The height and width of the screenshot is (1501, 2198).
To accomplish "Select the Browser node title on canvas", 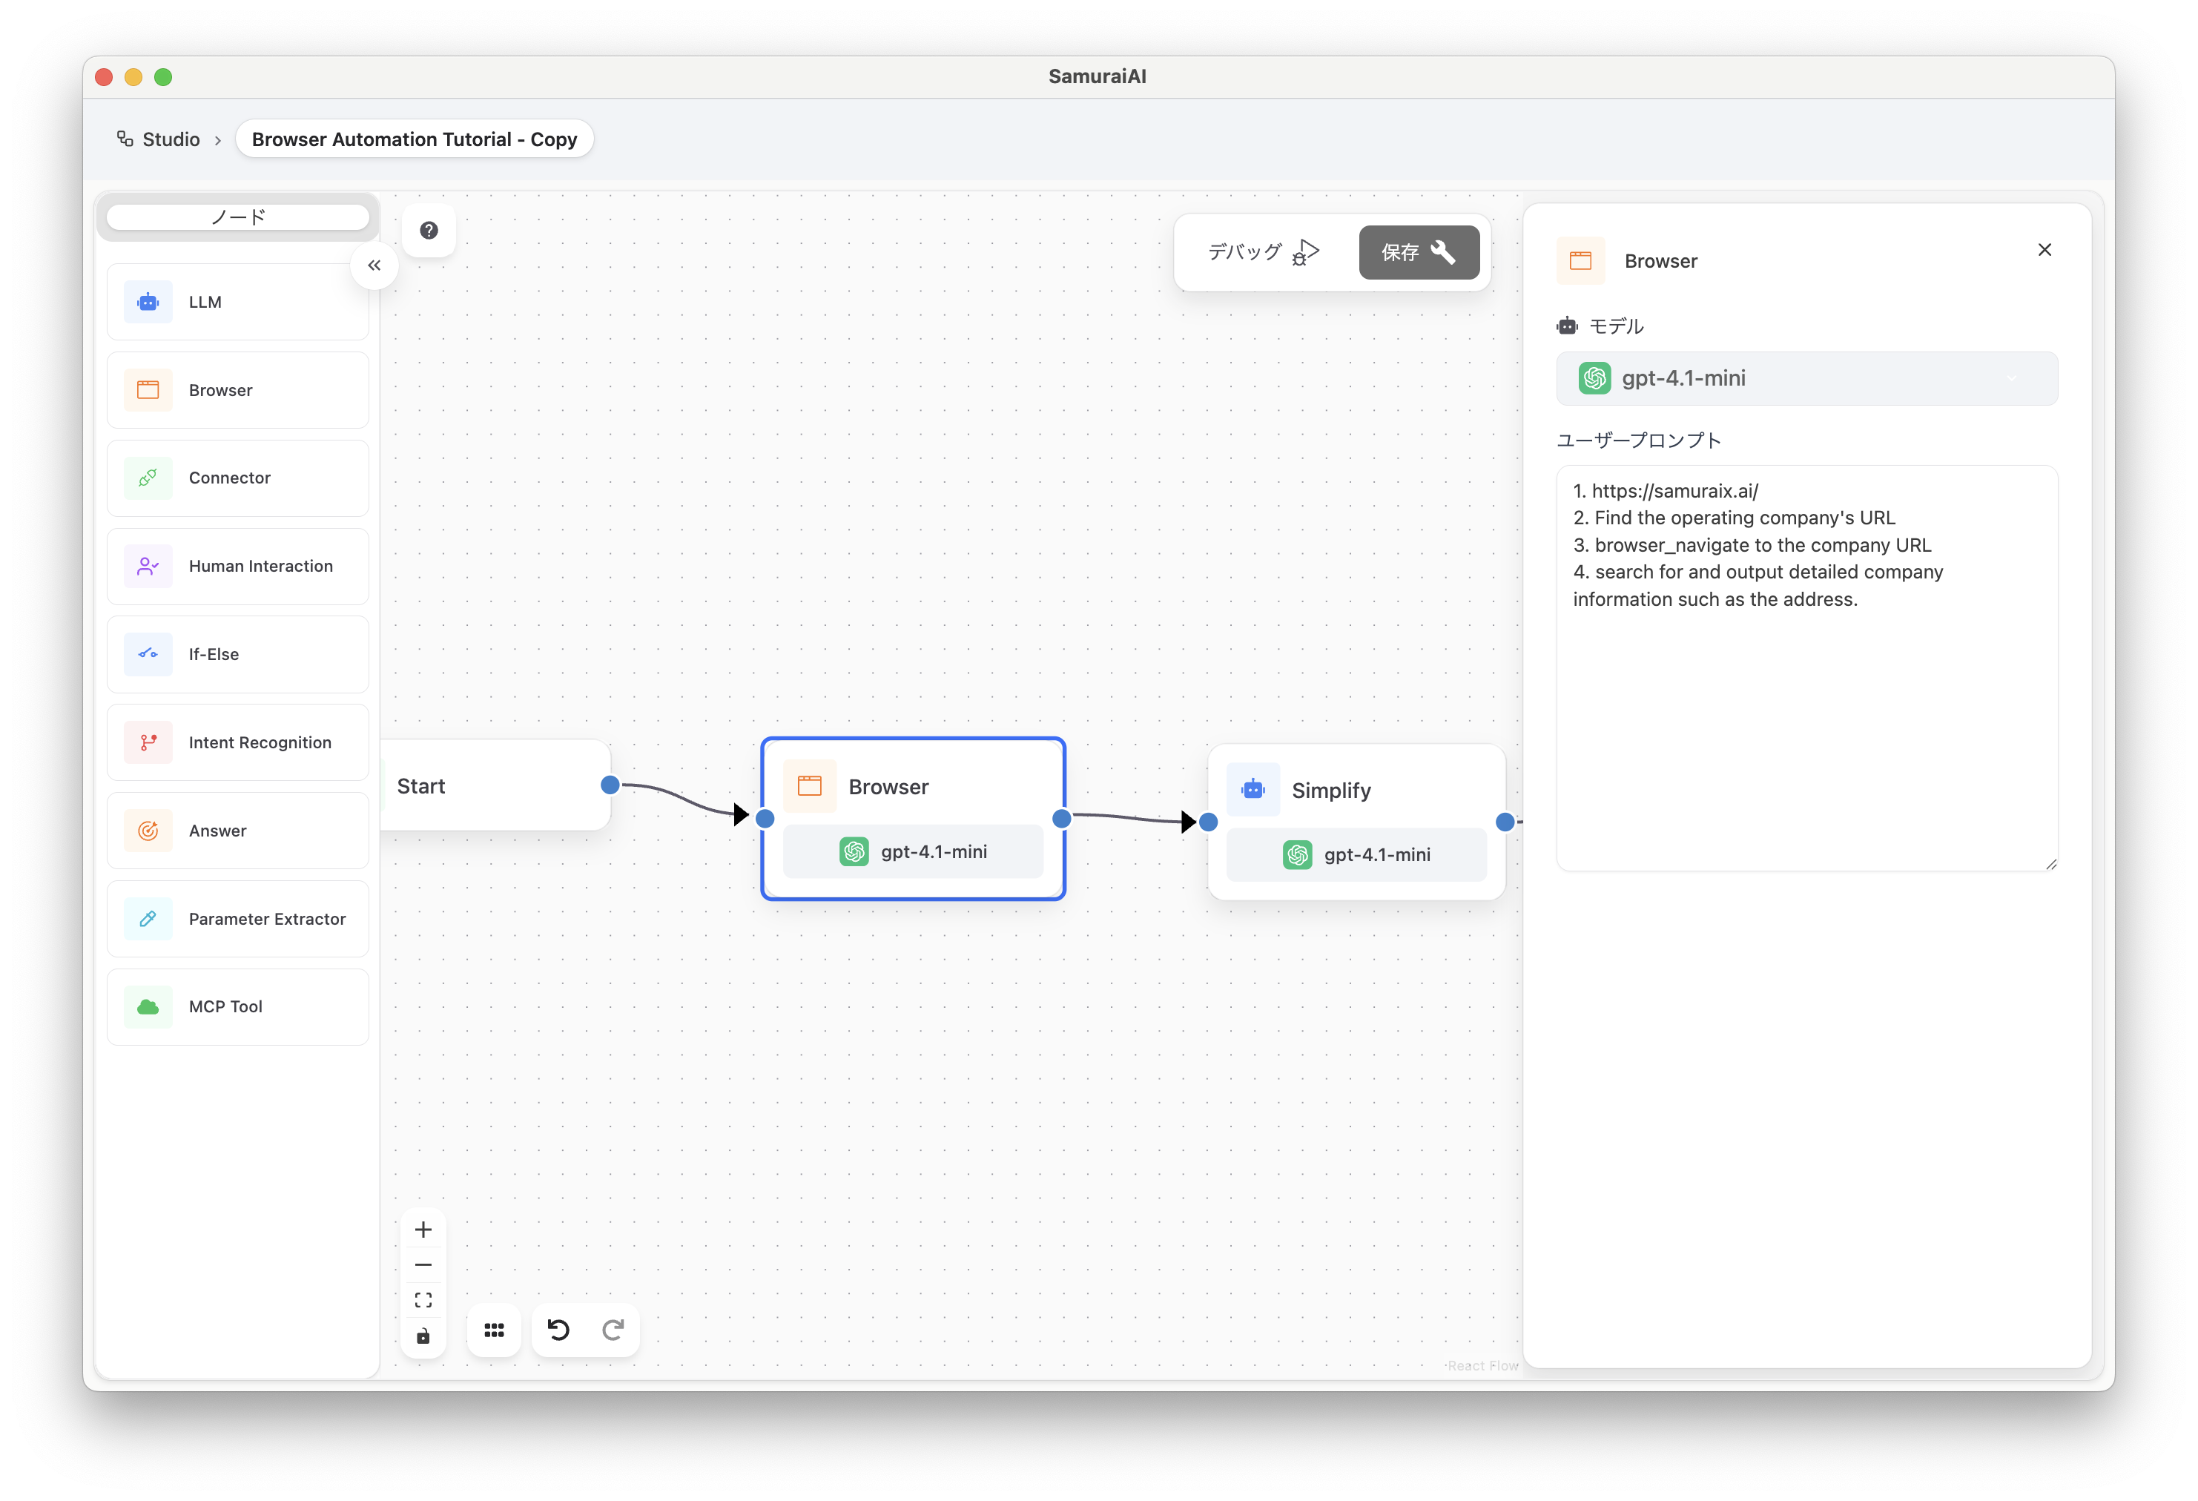I will (x=888, y=786).
